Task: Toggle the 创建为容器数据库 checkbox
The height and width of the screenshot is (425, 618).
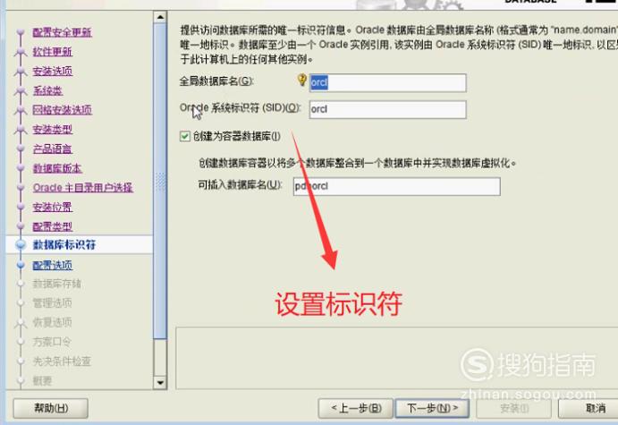Action: click(185, 136)
